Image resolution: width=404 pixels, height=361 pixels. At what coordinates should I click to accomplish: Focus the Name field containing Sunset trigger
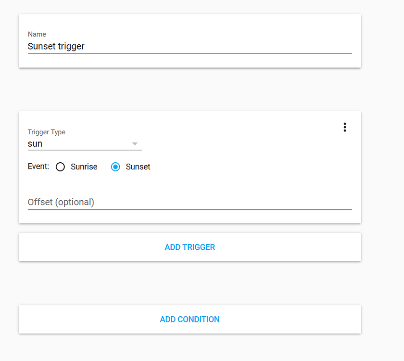pos(190,46)
